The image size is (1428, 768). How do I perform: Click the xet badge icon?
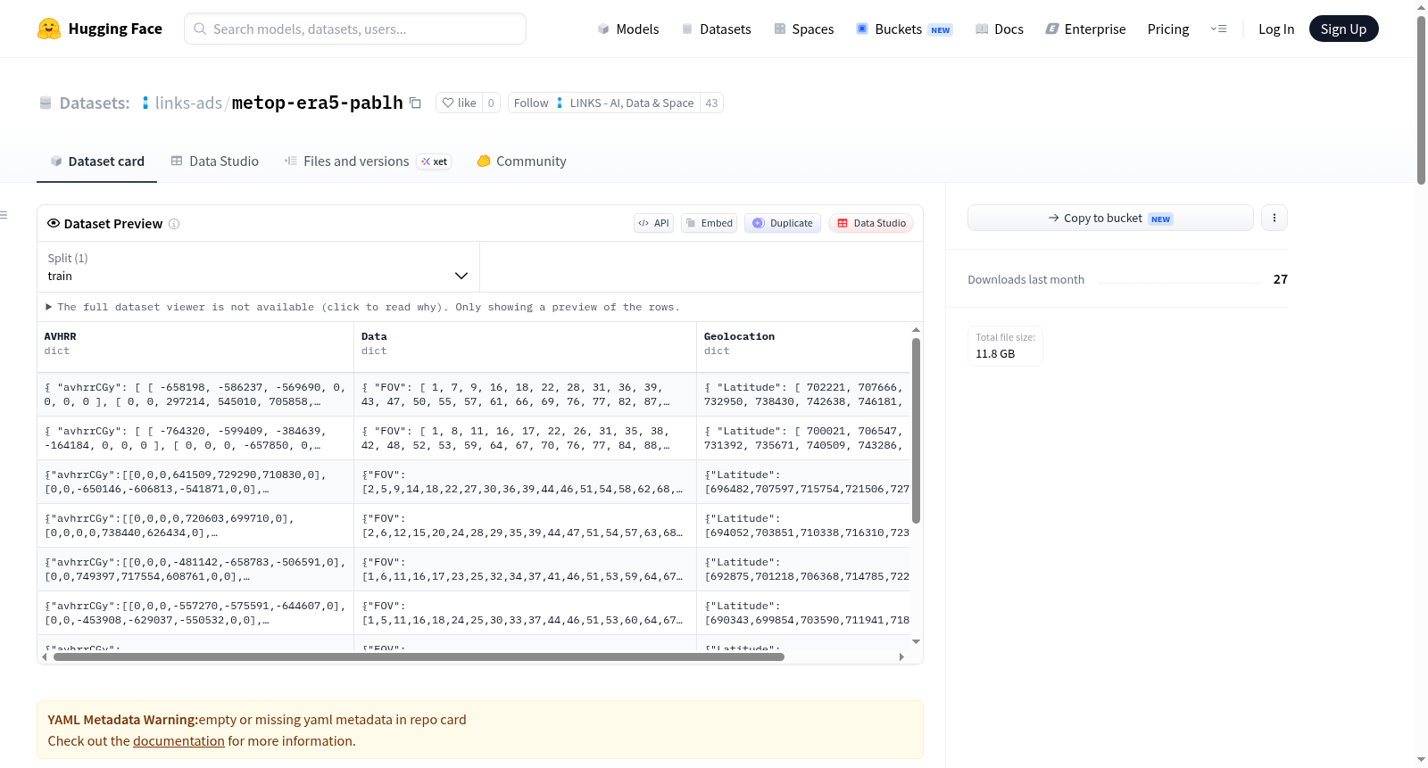click(435, 161)
